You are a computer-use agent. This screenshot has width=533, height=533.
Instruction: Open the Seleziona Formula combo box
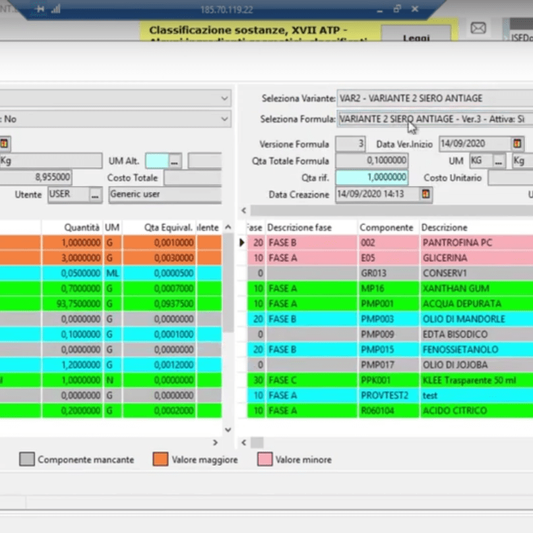pyautogui.click(x=435, y=119)
